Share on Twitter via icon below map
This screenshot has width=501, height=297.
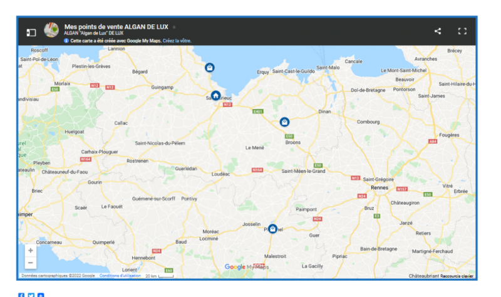(x=31, y=295)
